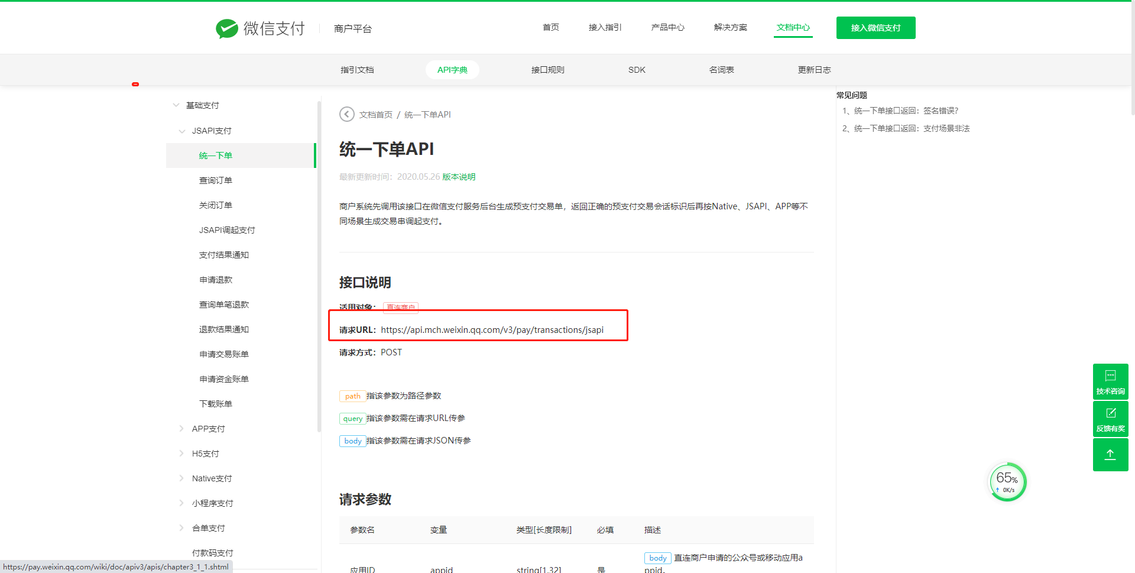Click the 商户平台 header label
This screenshot has width=1135, height=573.
[353, 28]
